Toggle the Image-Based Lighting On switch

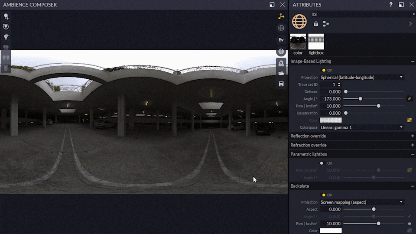(x=323, y=70)
